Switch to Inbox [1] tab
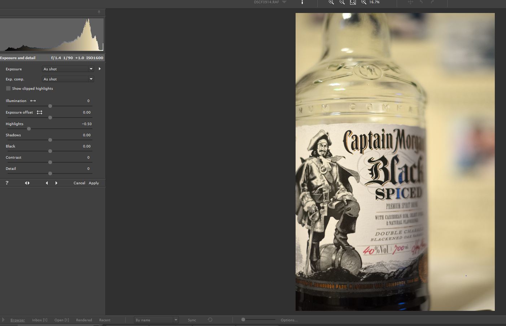 [40, 320]
